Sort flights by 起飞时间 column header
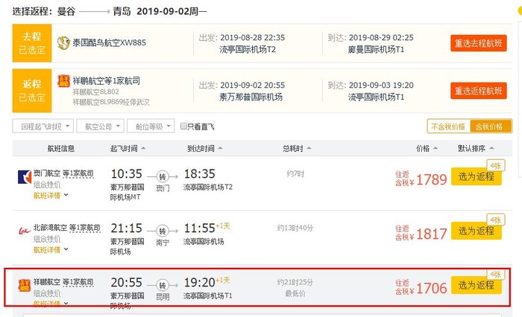Image resolution: width=522 pixels, height=317 pixels. pyautogui.click(x=128, y=148)
